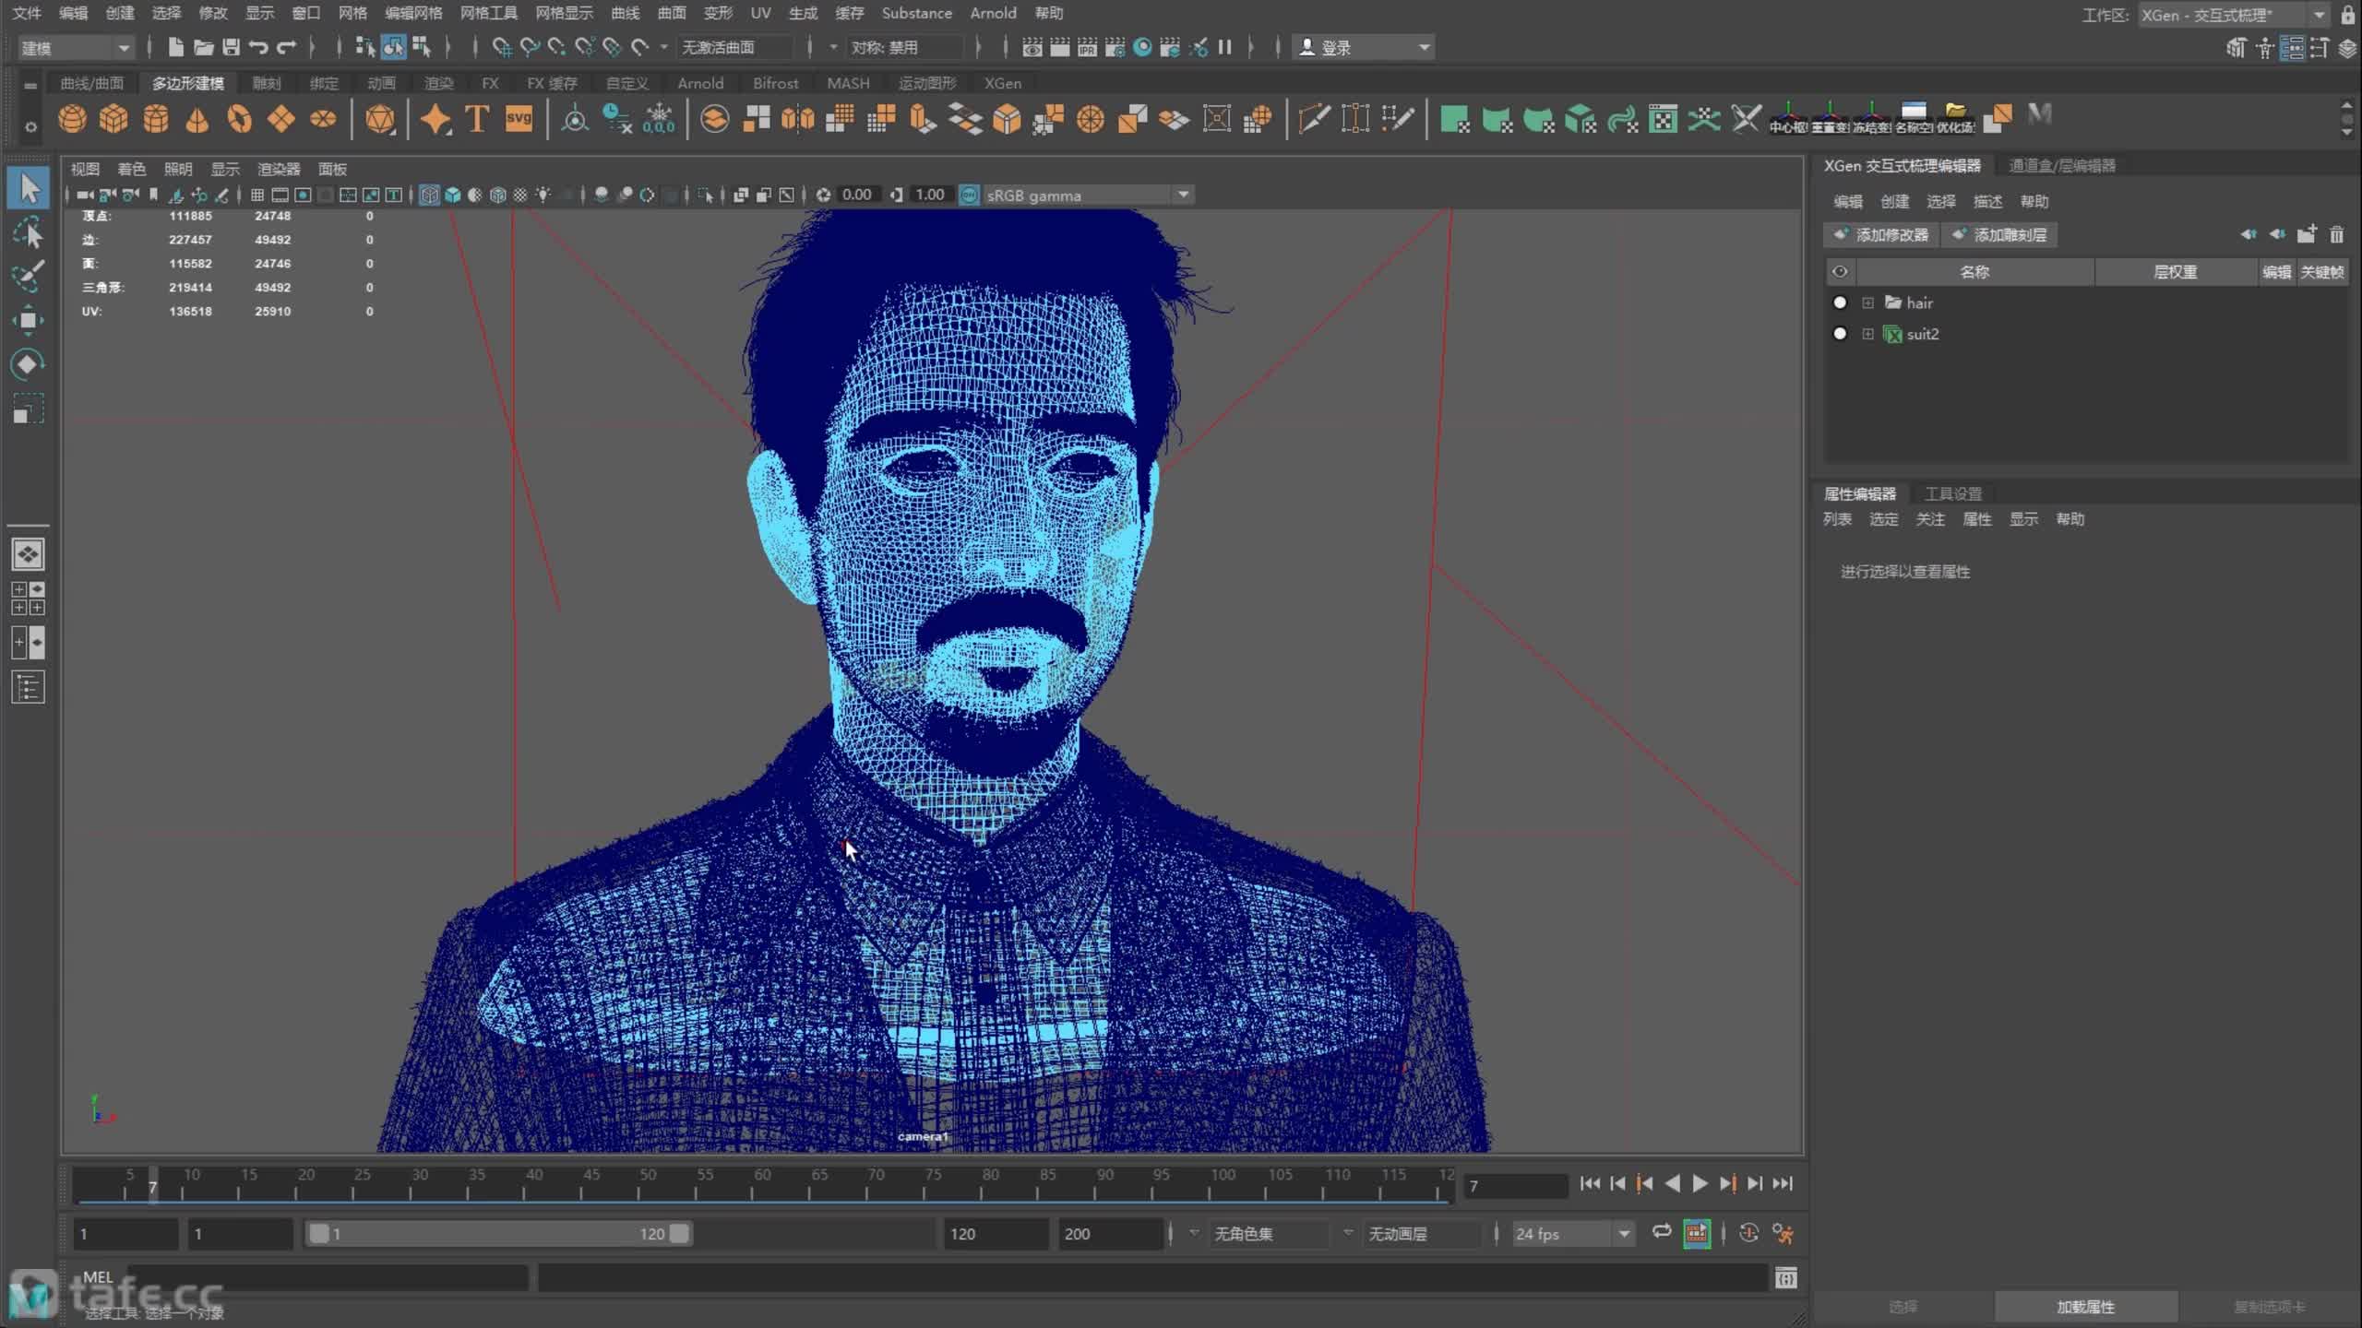Click the open scene folder icon
Viewport: 2362px width, 1328px height.
pyautogui.click(x=203, y=47)
